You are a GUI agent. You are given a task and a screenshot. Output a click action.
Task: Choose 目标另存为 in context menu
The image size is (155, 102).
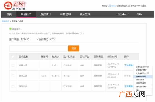coord(140,80)
